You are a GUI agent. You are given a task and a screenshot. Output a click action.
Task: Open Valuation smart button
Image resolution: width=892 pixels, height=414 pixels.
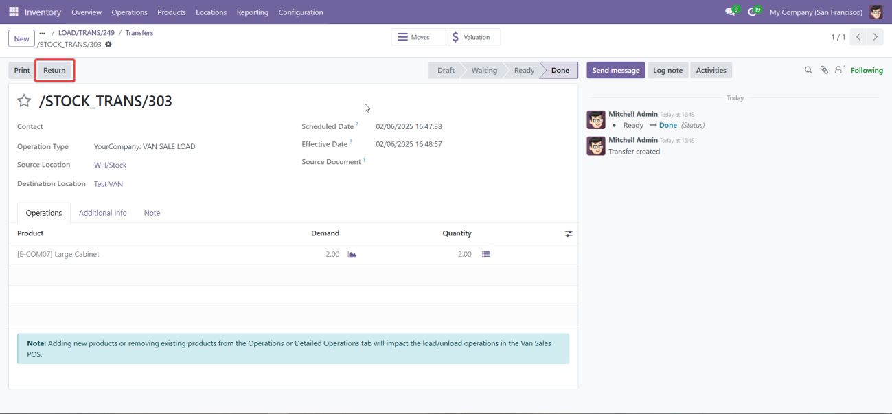tap(472, 37)
